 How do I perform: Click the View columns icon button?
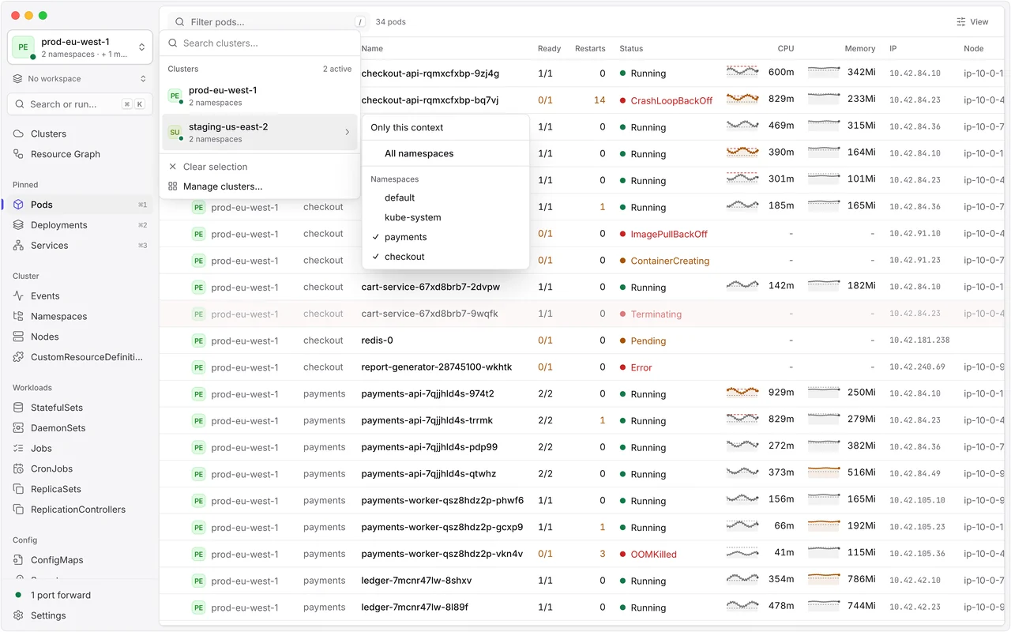(x=961, y=22)
